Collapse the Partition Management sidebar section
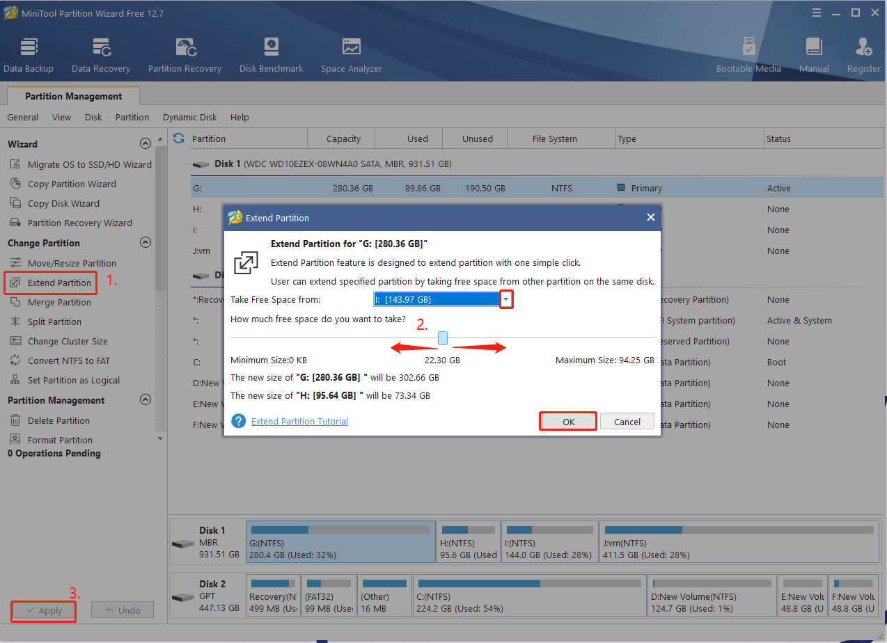 146,400
